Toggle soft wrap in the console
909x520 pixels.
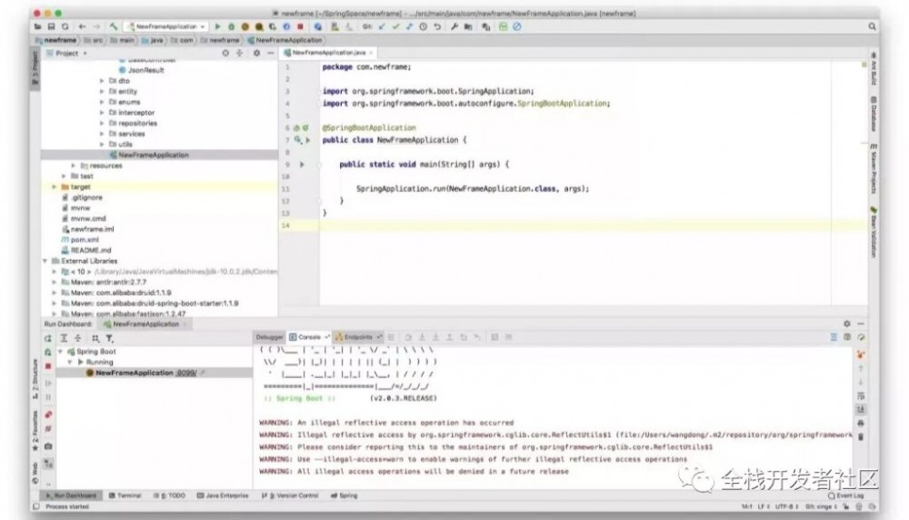[x=861, y=396]
